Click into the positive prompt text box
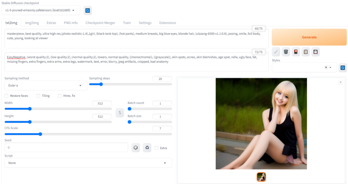The image size is (348, 184). coord(137,38)
